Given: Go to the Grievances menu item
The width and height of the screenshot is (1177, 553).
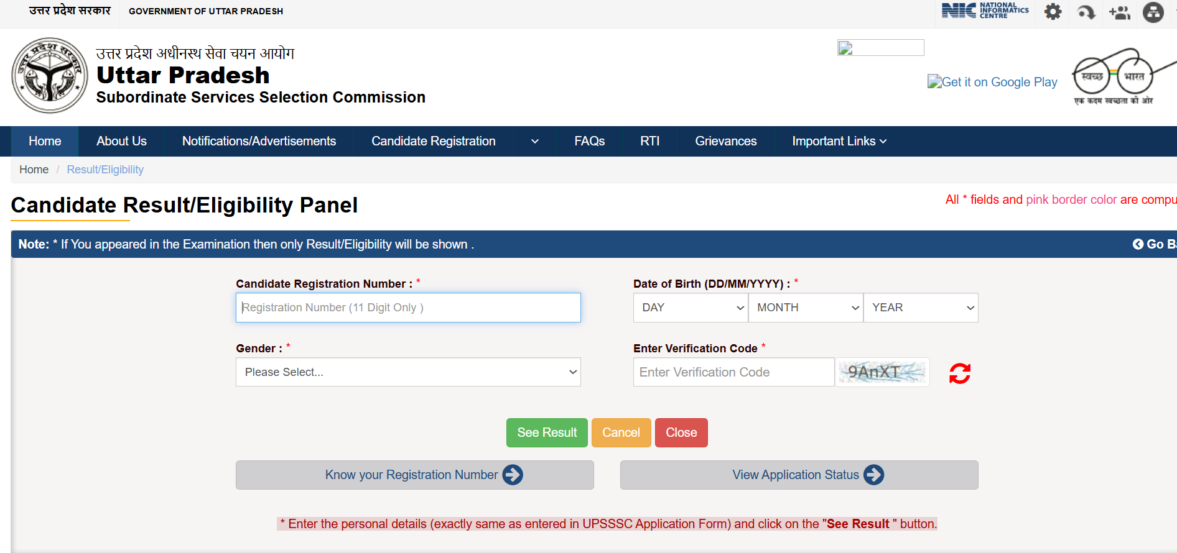Looking at the screenshot, I should (x=725, y=142).
